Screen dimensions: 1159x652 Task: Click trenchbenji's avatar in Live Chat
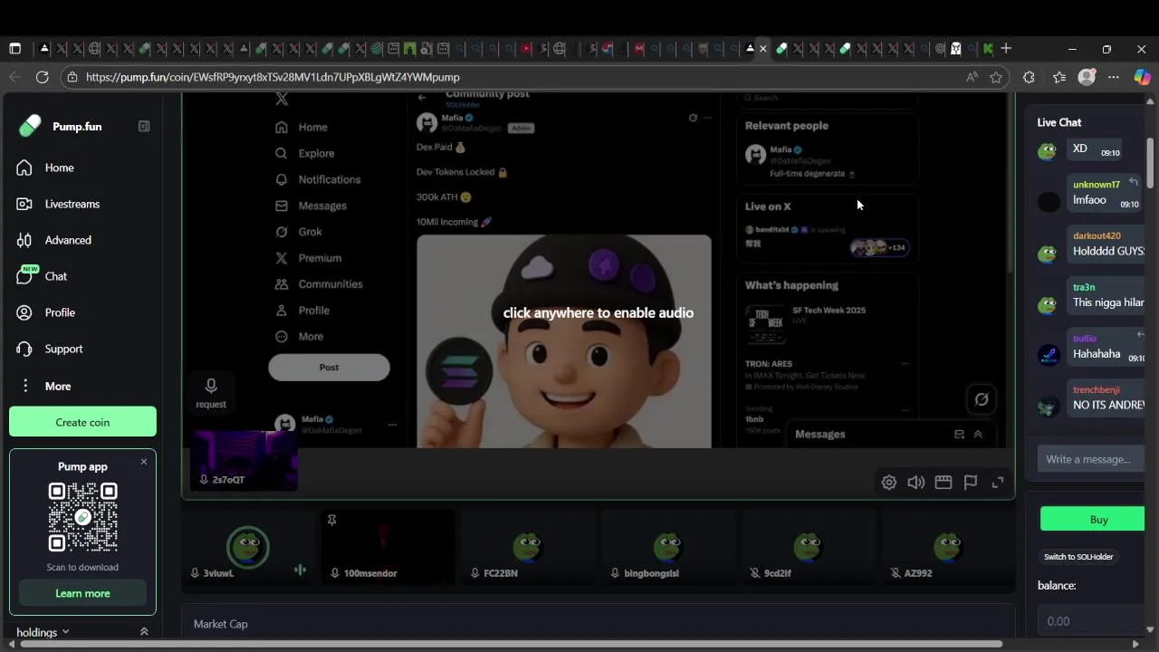(1049, 407)
